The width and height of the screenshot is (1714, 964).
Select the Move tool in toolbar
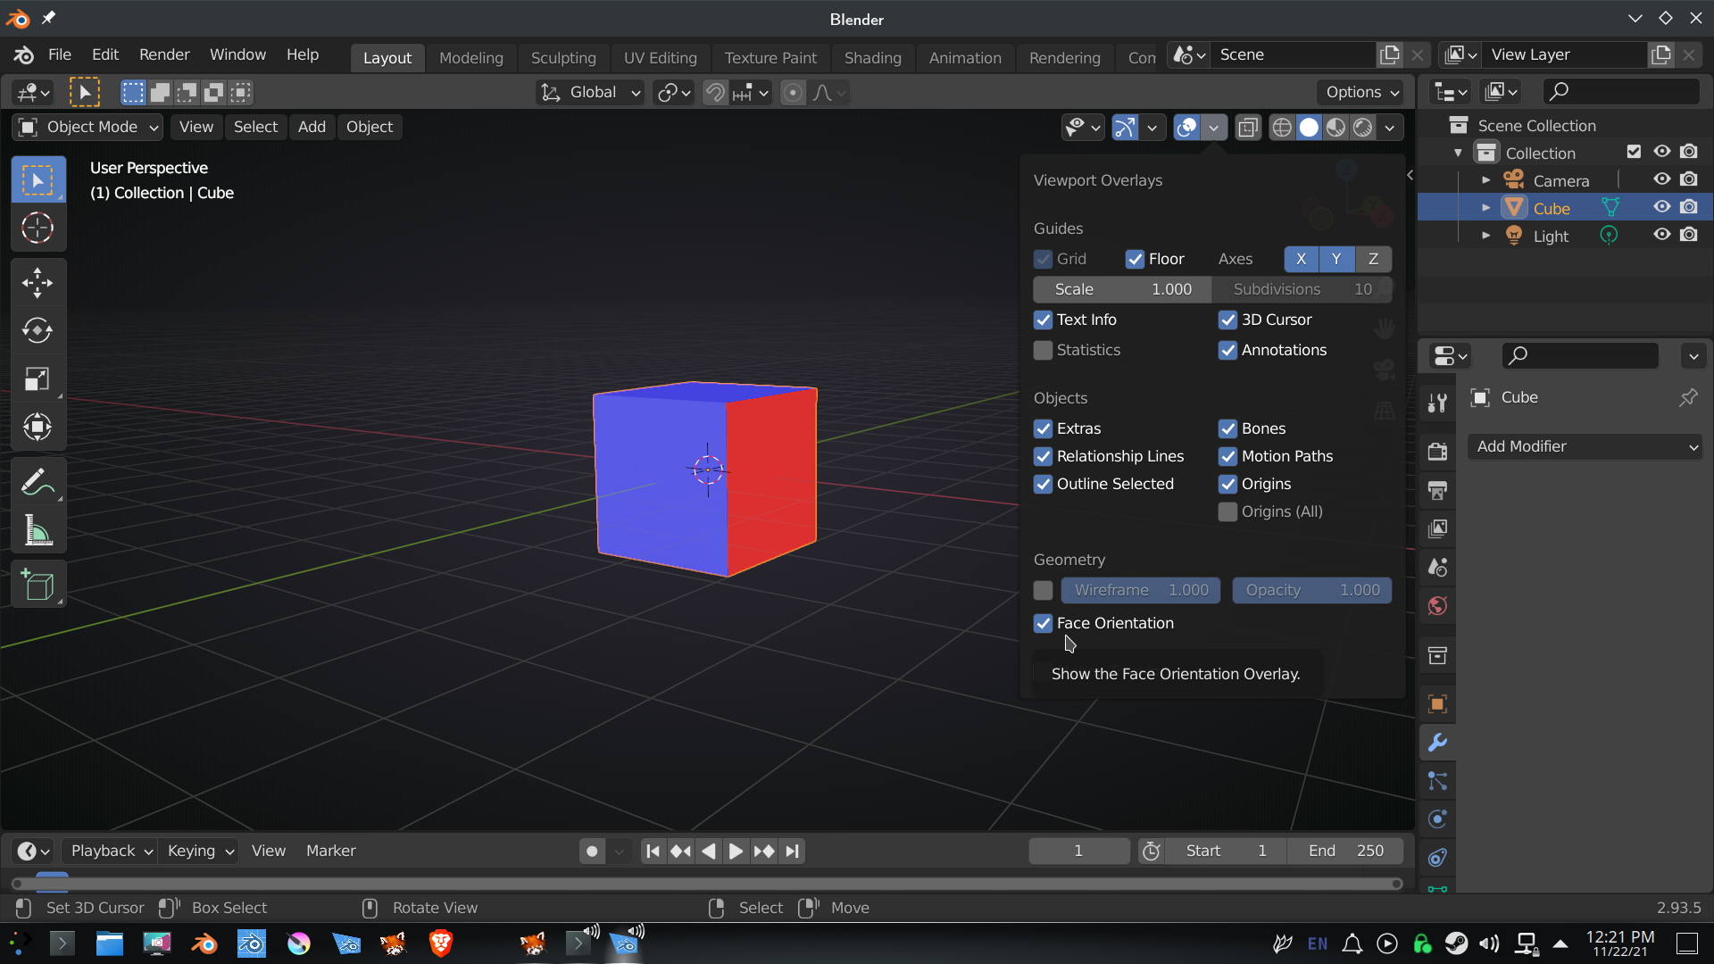[x=37, y=283]
